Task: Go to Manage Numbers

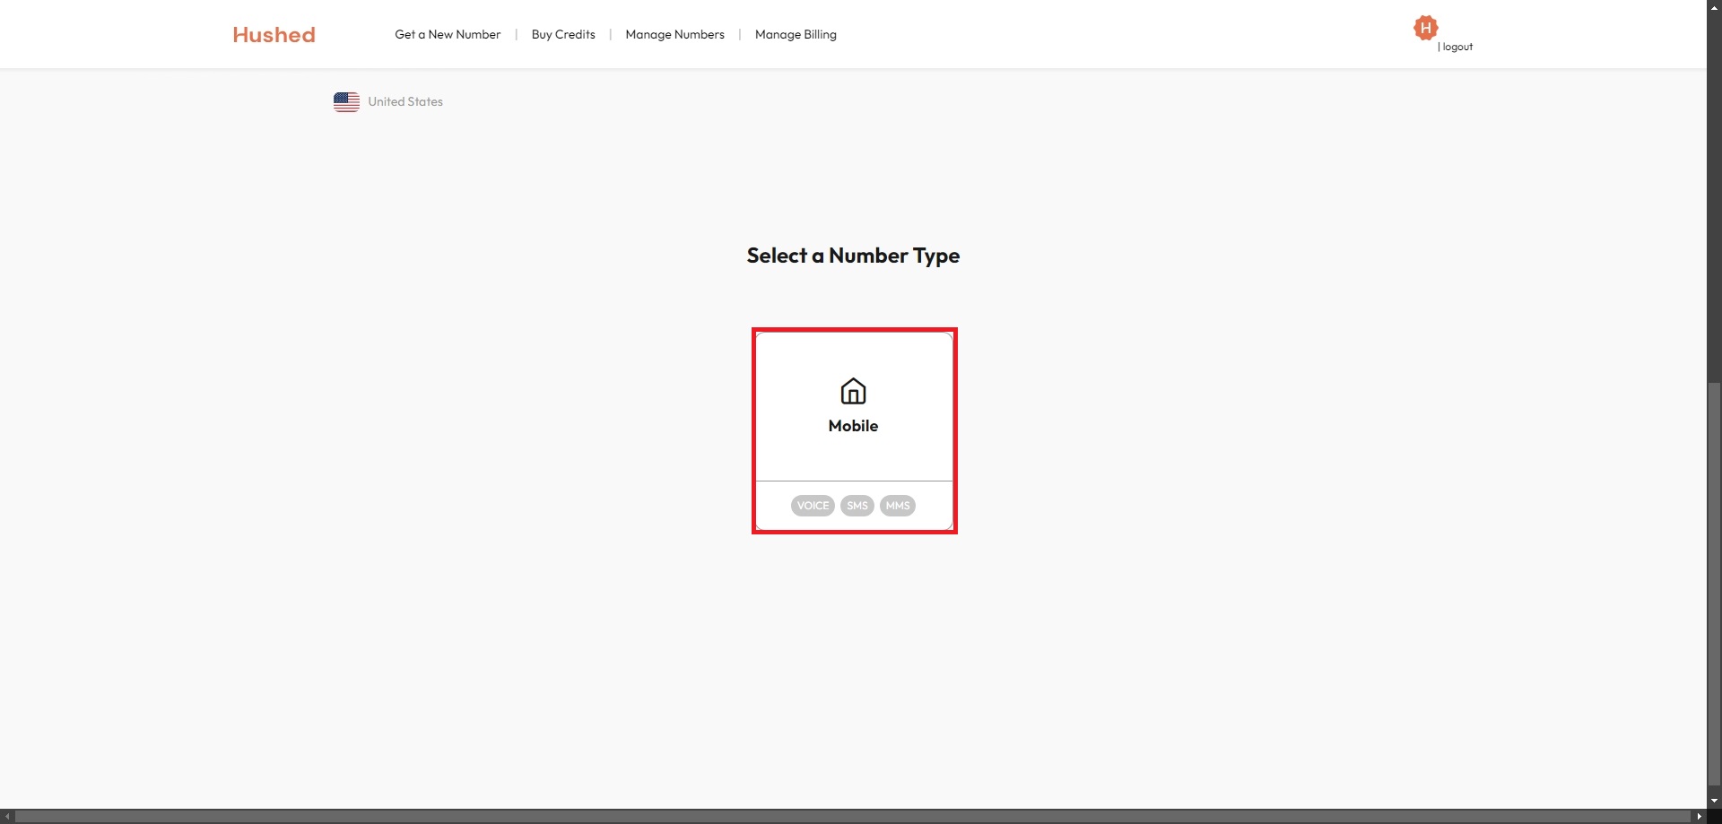Action: click(x=674, y=34)
